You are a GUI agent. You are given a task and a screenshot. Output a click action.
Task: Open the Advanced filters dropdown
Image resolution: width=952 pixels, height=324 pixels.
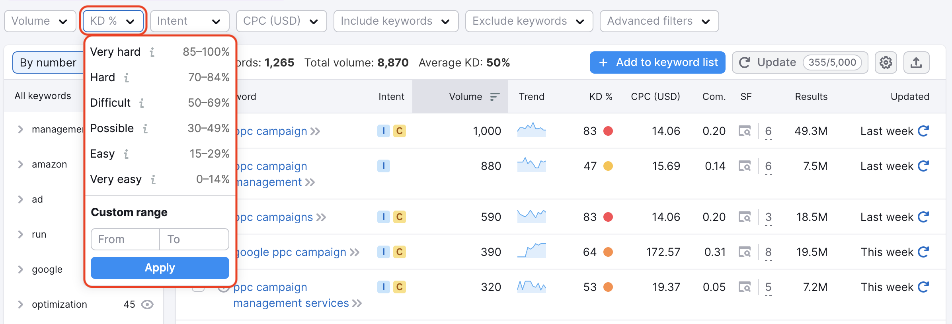[x=659, y=21]
